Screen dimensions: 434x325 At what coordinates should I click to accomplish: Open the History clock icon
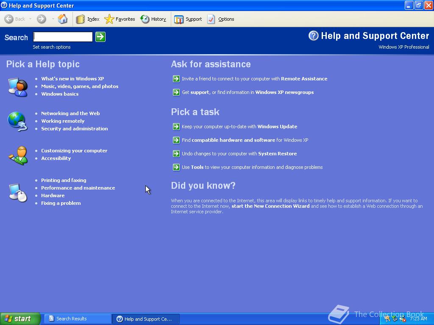point(145,19)
